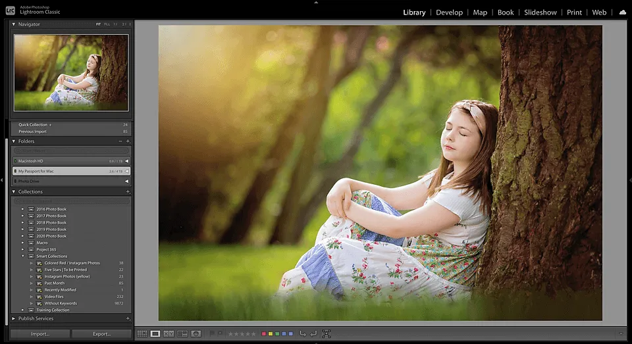Viewport: 632px width, 344px height.
Task: Switch to the Develop module
Action: [449, 12]
